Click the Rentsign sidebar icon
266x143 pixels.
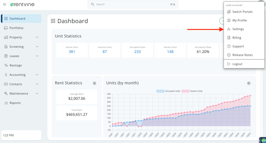[x=6, y=65]
